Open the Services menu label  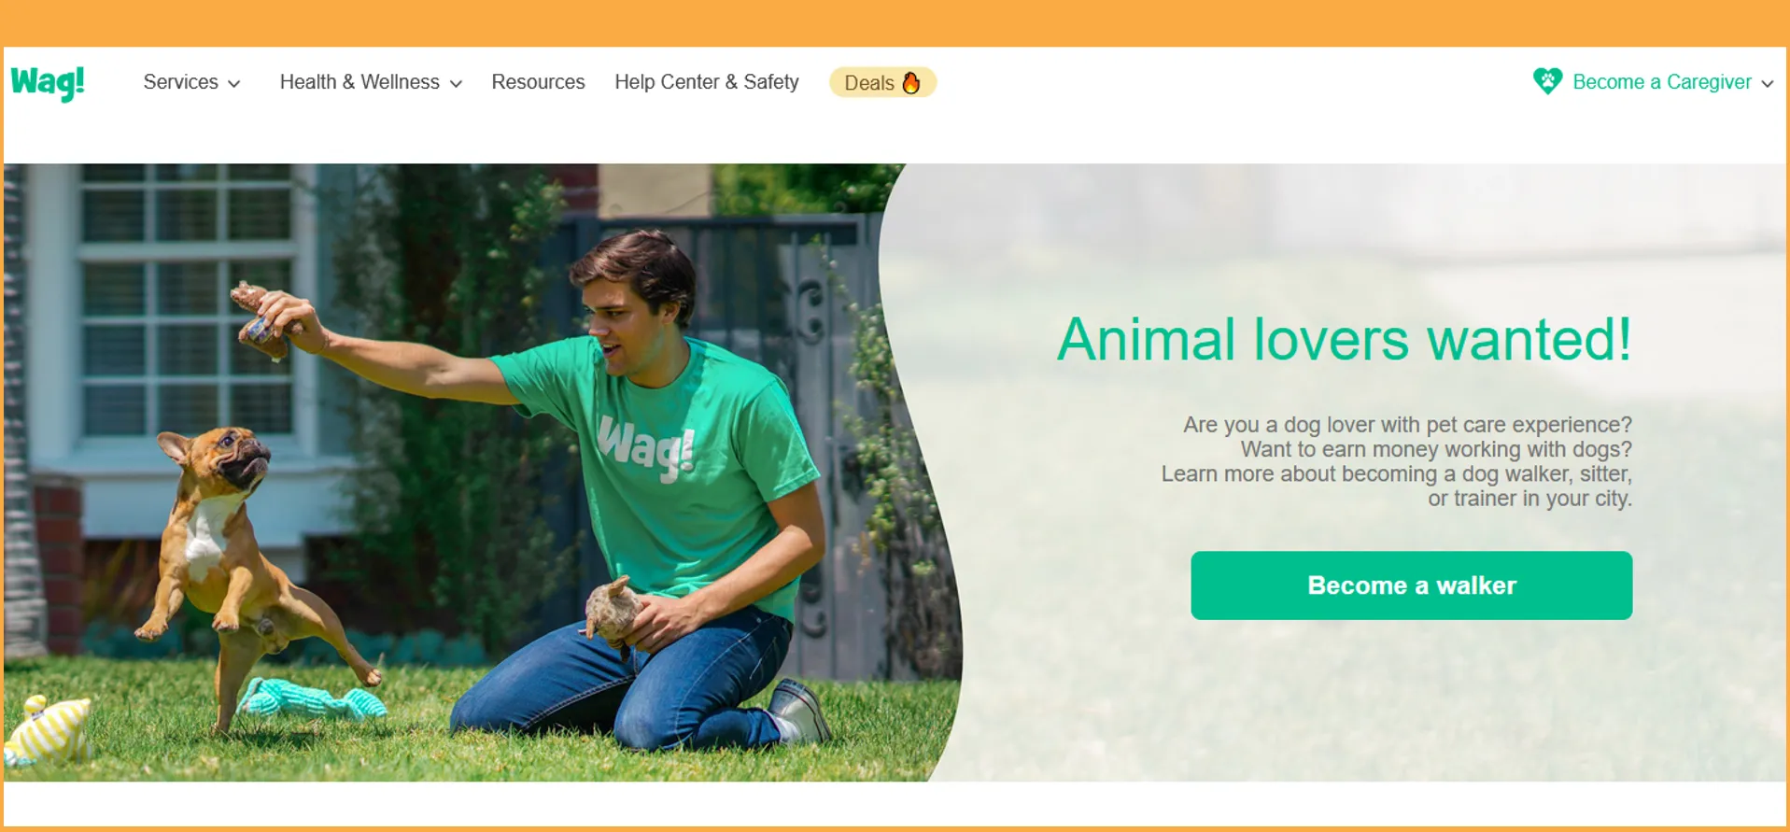(x=180, y=82)
